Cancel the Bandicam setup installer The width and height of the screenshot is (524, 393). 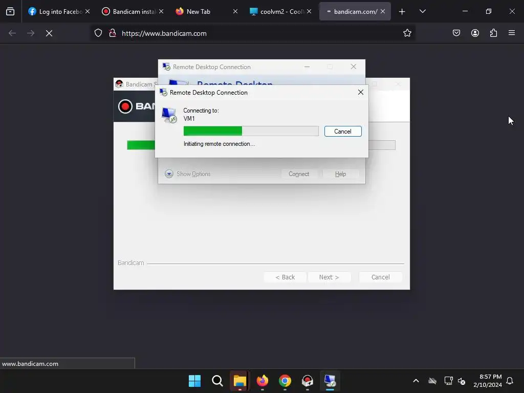[x=380, y=277]
